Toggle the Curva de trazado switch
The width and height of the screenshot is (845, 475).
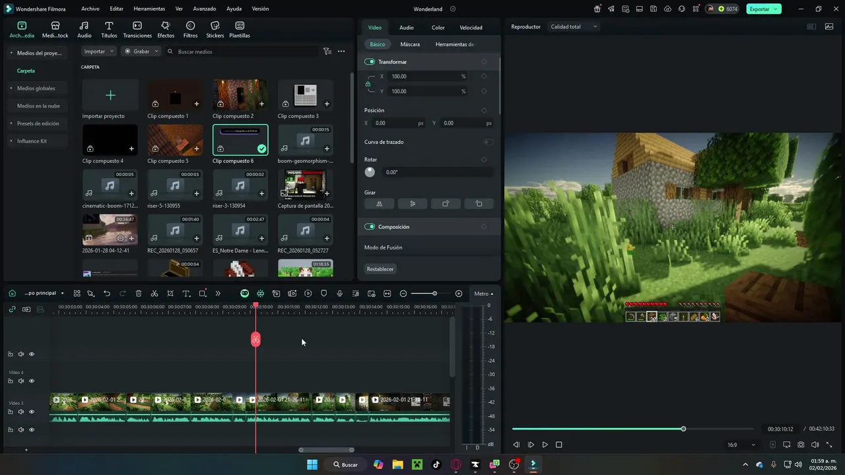(x=488, y=142)
